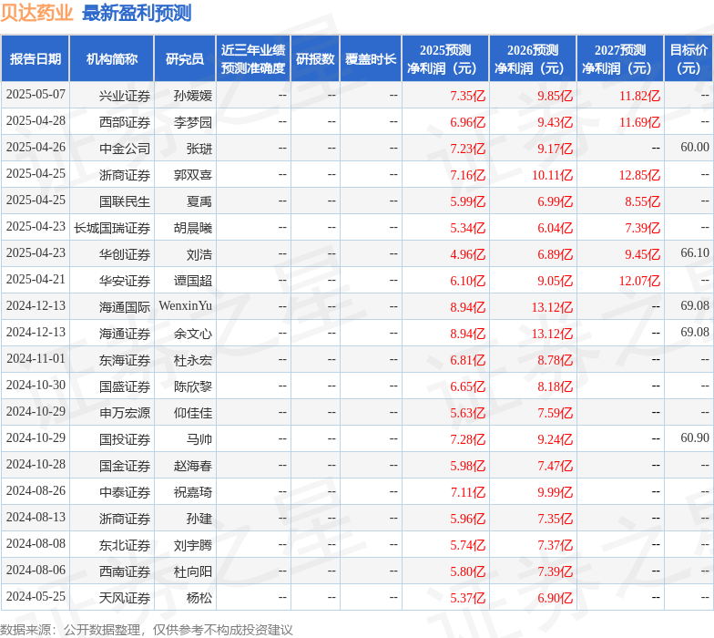Viewport: 714px width, 638px height.
Task: Click the 研报数 column header
Action: 315,59
